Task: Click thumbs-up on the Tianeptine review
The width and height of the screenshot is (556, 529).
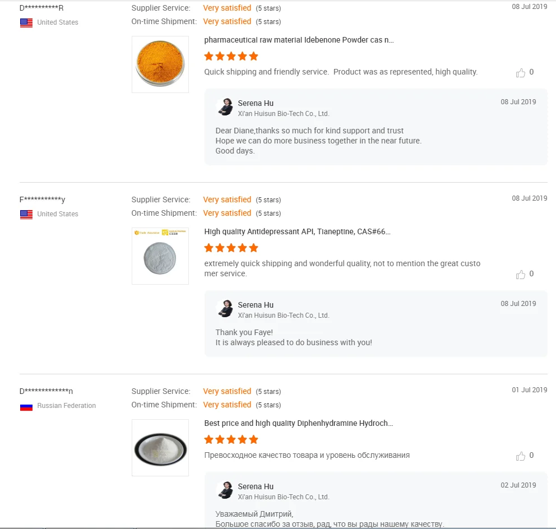Action: click(x=521, y=275)
